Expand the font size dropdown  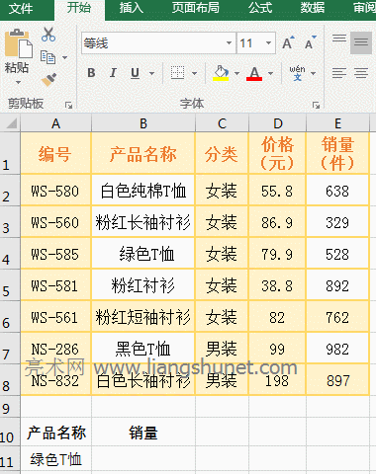(268, 43)
